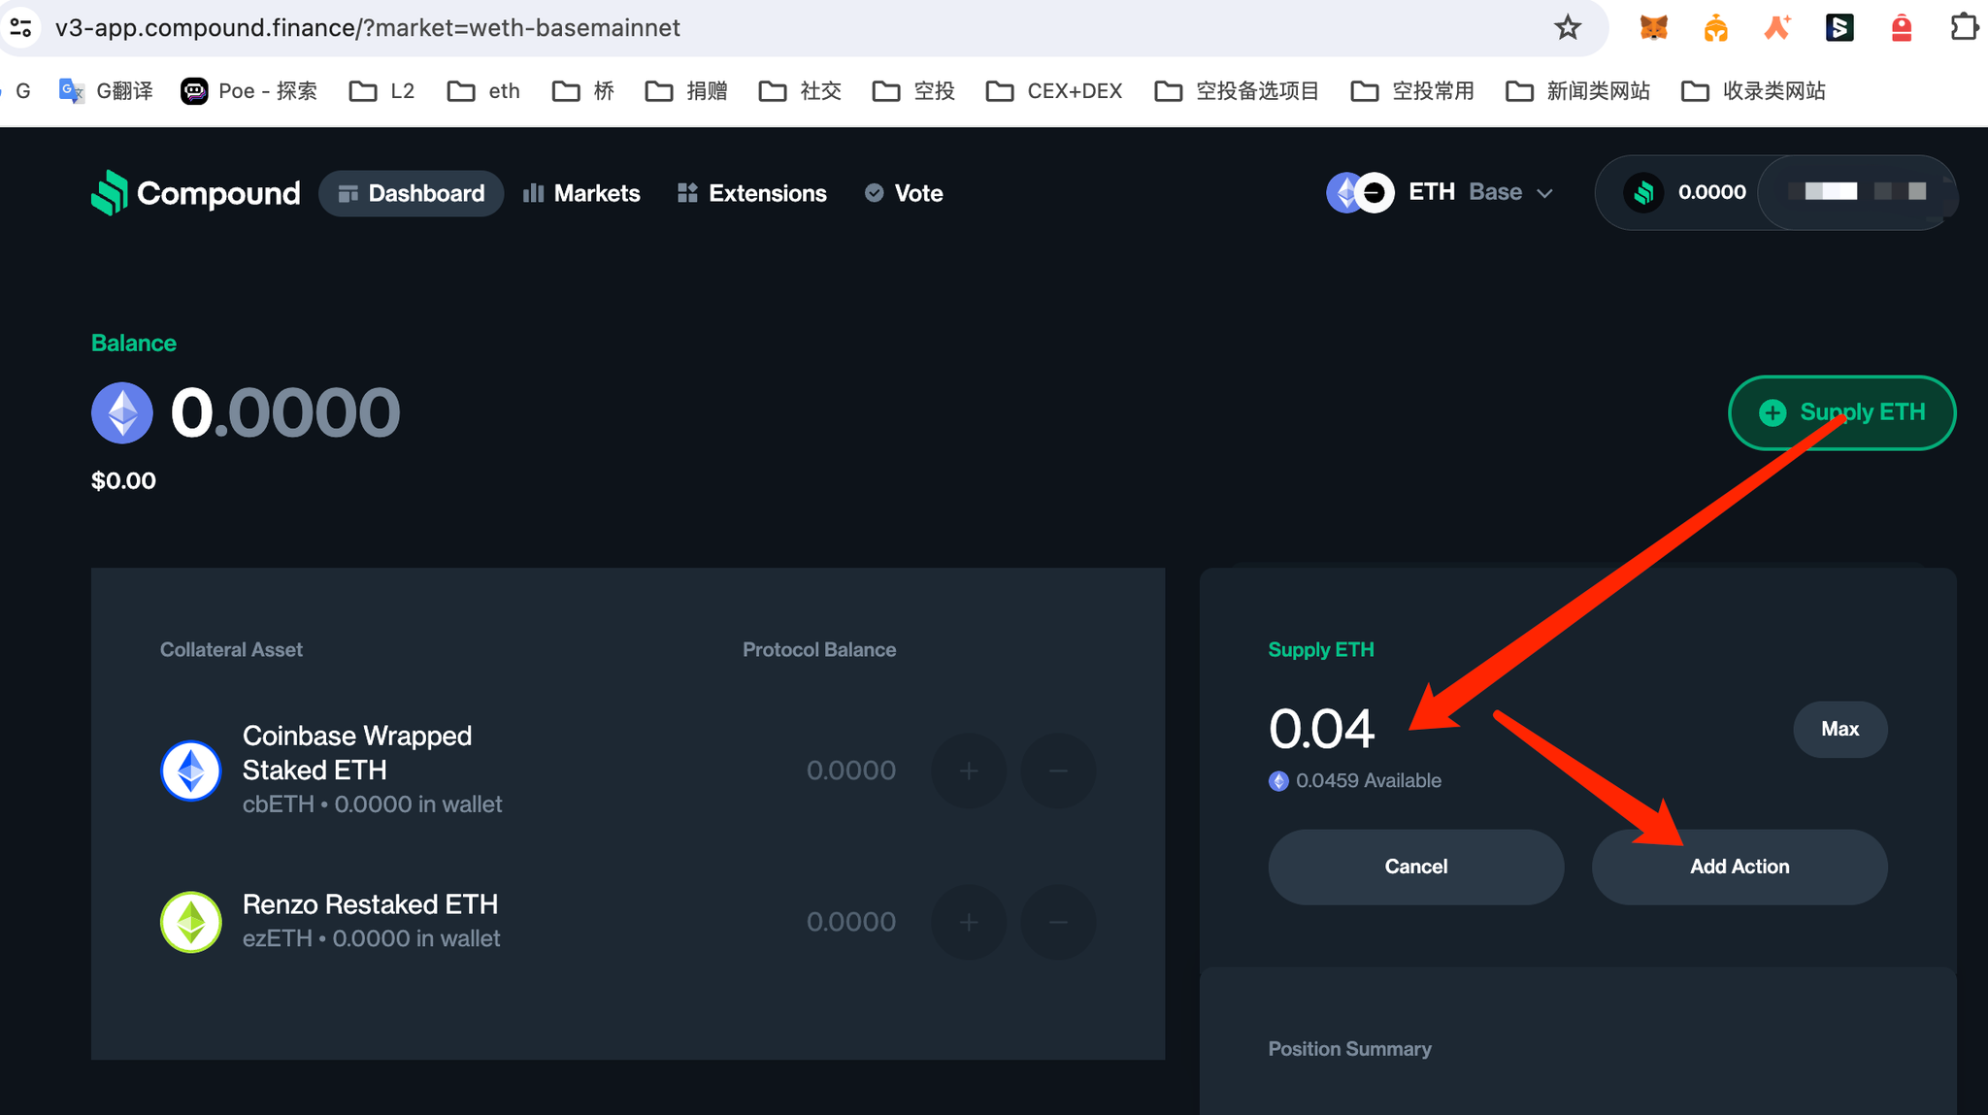Click the COMP rewards balance icon

[x=1643, y=192]
